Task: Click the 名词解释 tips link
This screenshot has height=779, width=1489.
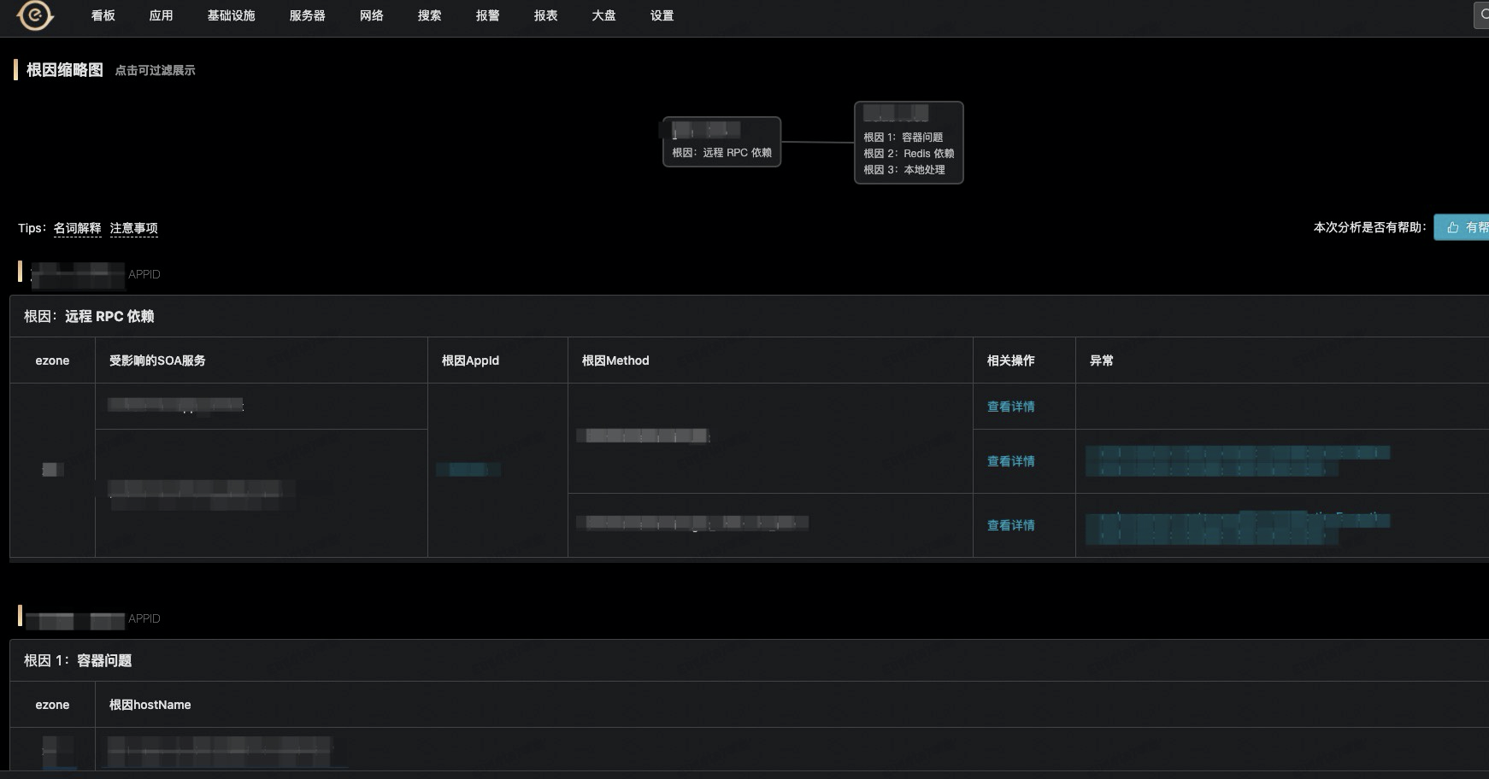Action: pos(77,228)
